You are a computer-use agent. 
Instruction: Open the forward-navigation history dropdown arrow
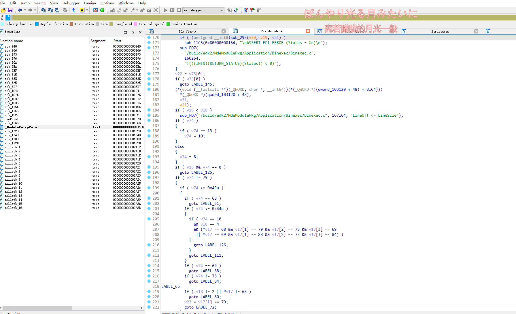tap(35, 10)
